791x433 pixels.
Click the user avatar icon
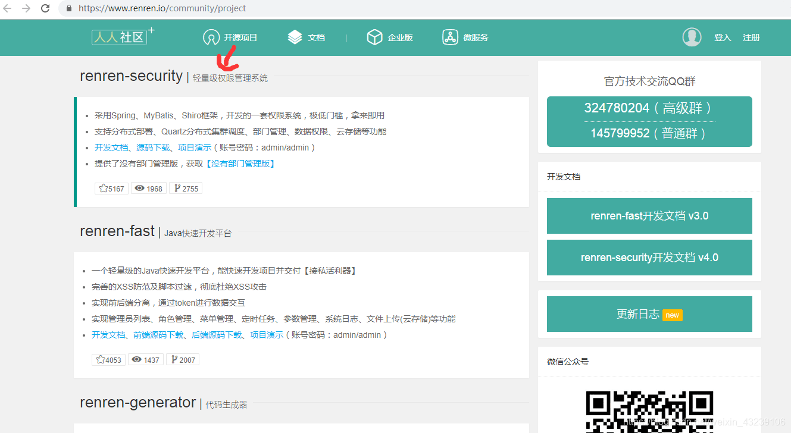pos(692,37)
